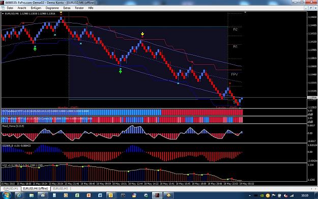Viewport: 318px width, 199px height.
Task: Restore down the inner chart window
Action: pyautogui.click(x=310, y=8)
